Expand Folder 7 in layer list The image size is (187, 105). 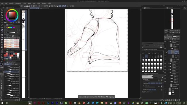click(x=169, y=69)
